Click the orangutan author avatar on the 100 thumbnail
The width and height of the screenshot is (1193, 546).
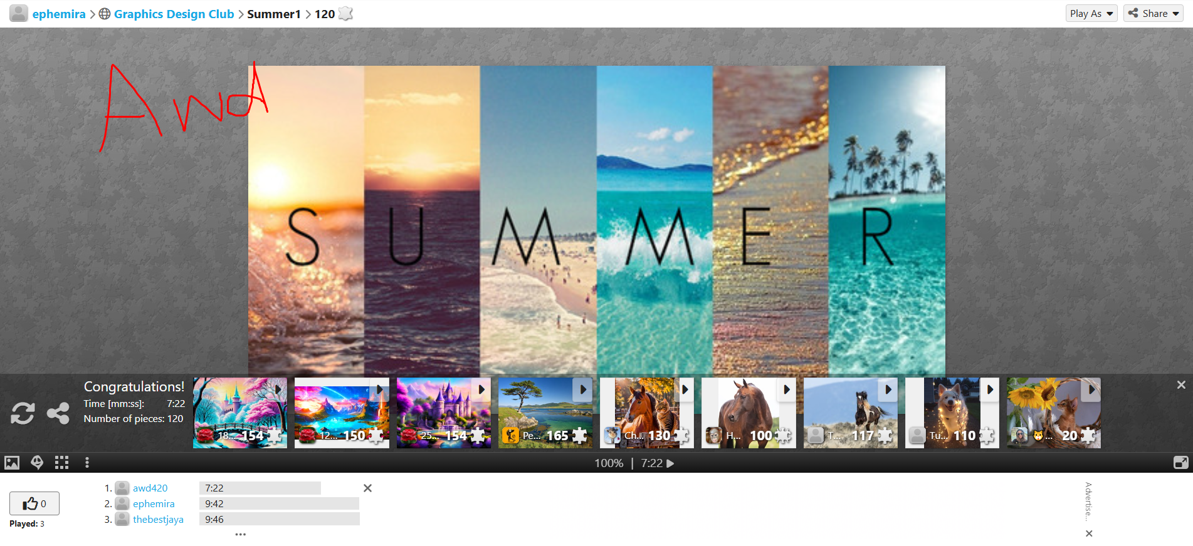pyautogui.click(x=713, y=436)
